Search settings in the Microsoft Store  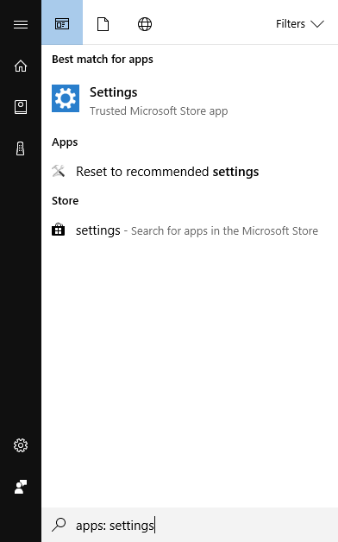[189, 230]
